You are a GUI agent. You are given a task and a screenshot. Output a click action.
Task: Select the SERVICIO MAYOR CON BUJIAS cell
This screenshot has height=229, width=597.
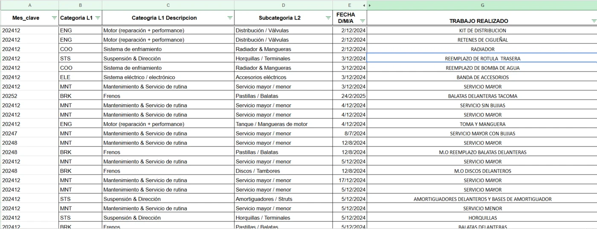[x=482, y=134]
